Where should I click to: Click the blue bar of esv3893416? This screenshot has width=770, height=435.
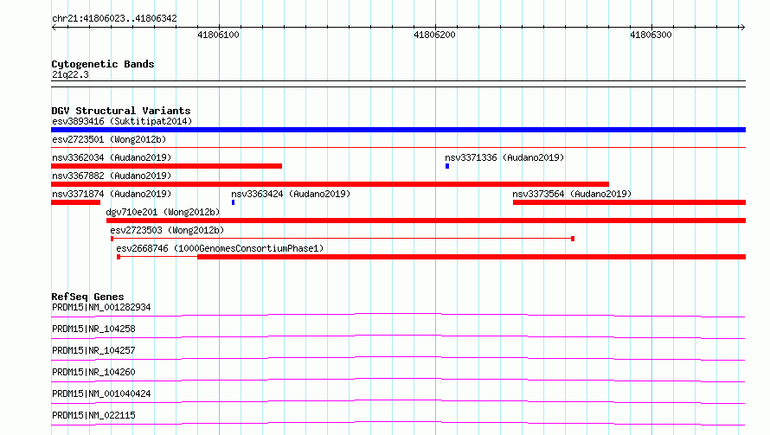[x=398, y=130]
